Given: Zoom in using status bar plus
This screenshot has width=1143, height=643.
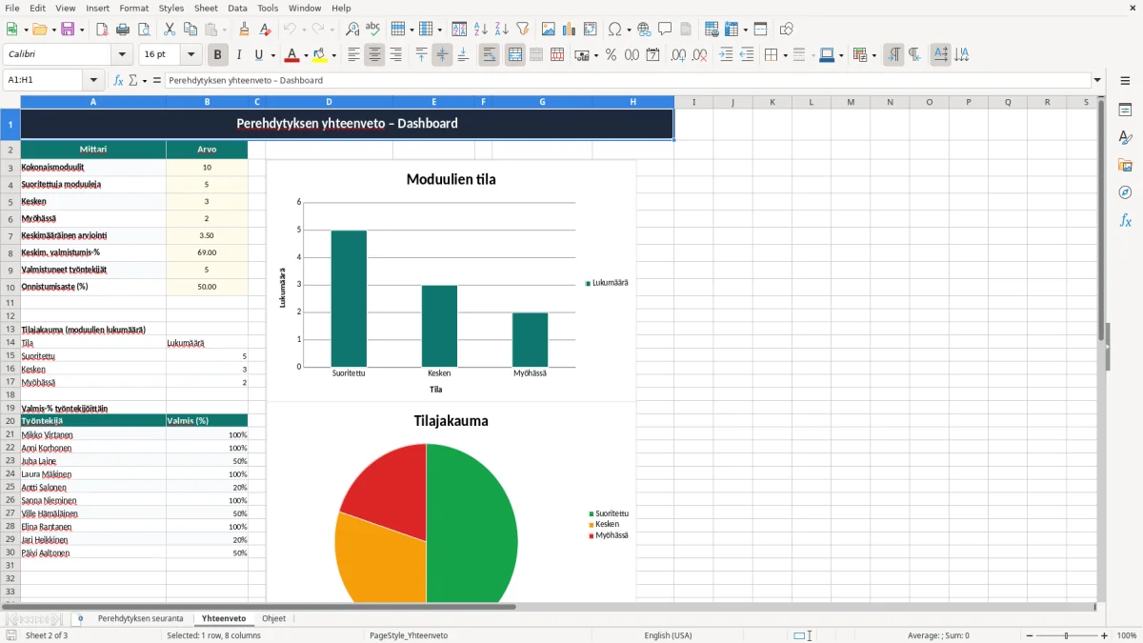Looking at the screenshot, I should click(x=1105, y=635).
